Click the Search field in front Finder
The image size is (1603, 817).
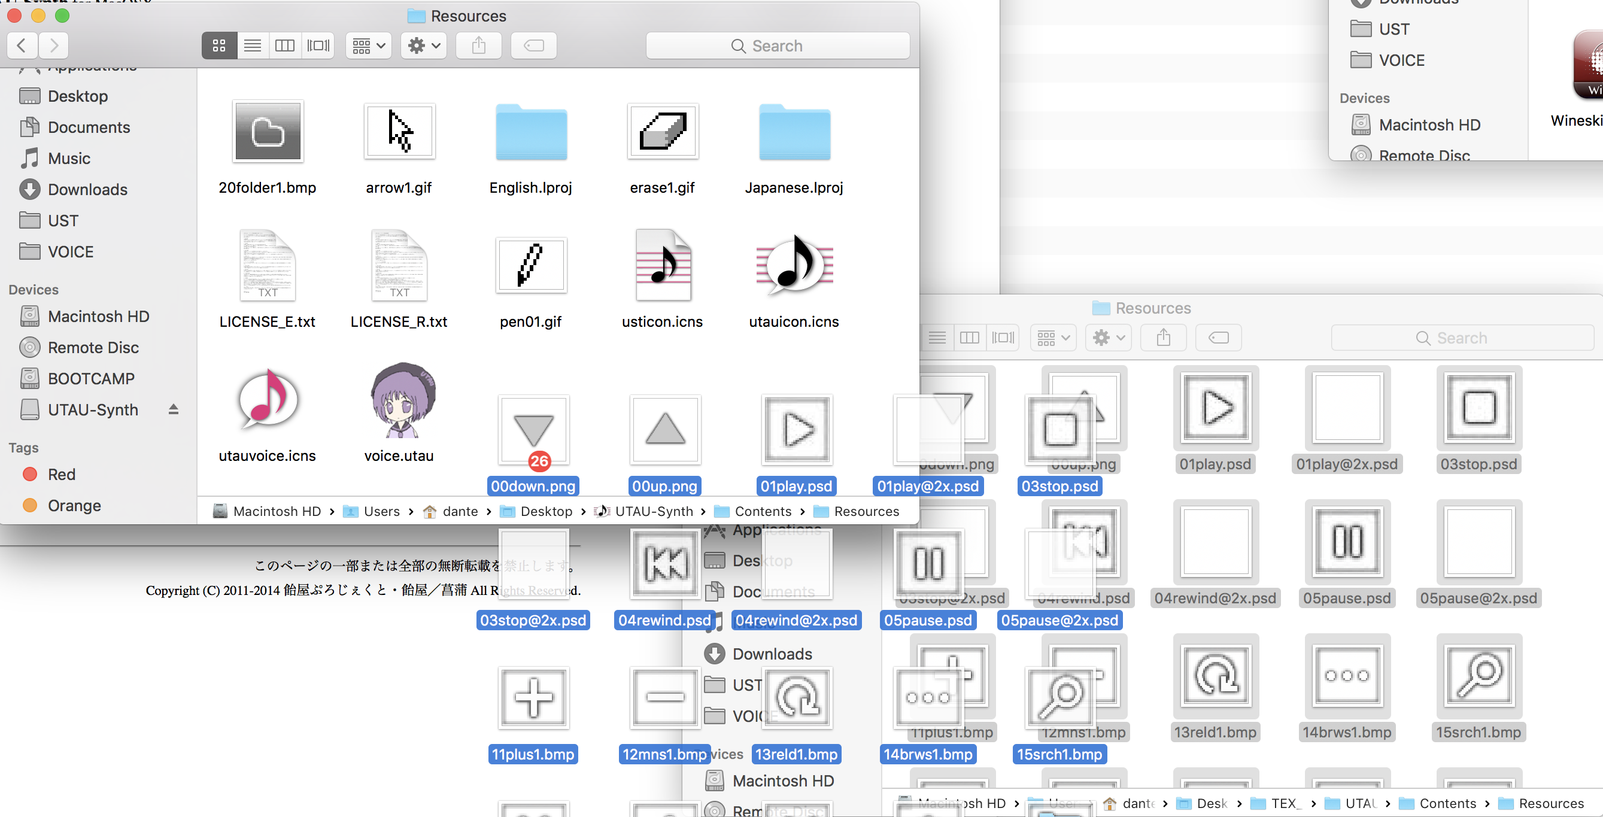[x=778, y=45]
